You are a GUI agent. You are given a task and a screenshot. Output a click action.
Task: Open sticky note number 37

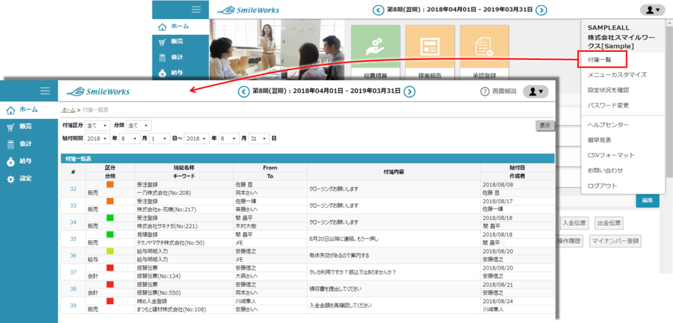click(73, 272)
